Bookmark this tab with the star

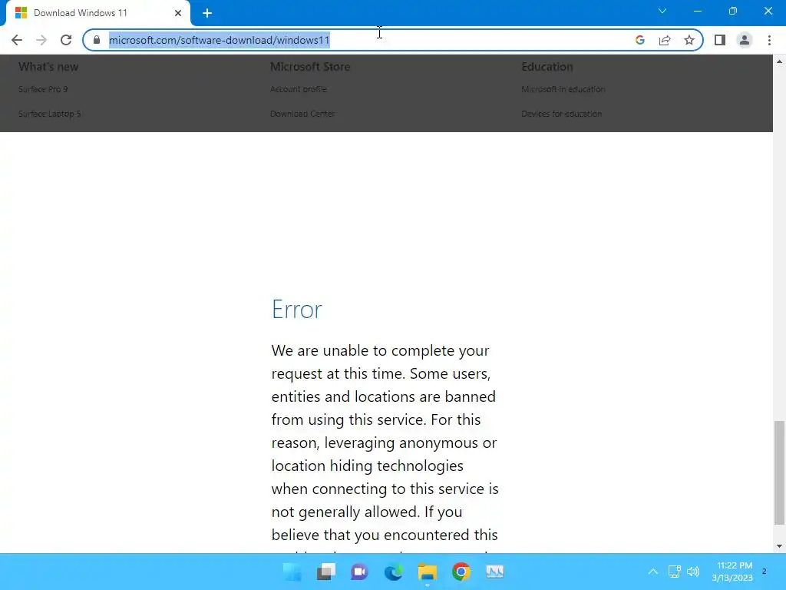689,40
